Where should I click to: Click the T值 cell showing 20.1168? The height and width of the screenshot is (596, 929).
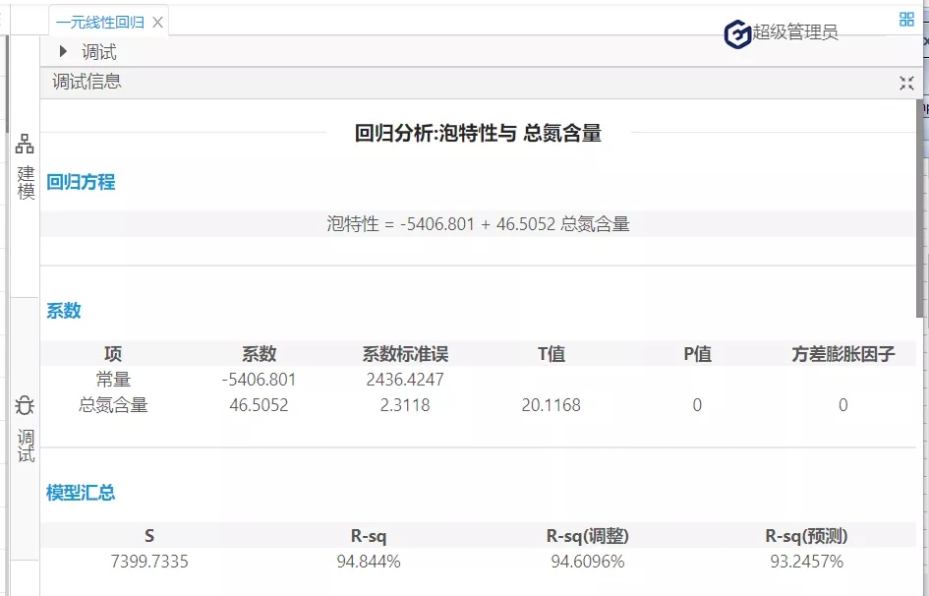click(551, 405)
